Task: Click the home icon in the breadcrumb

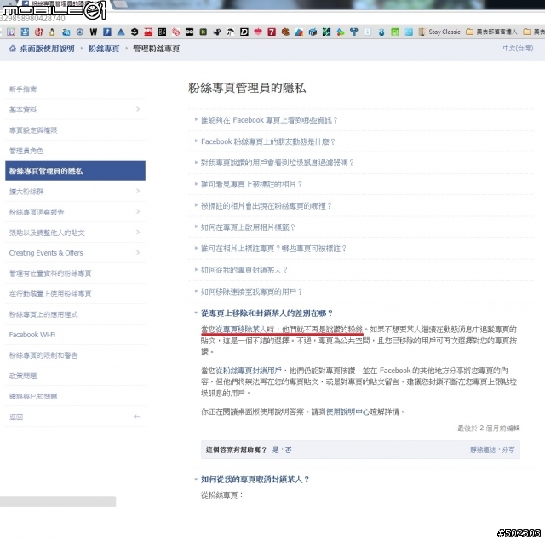Action: tap(13, 49)
